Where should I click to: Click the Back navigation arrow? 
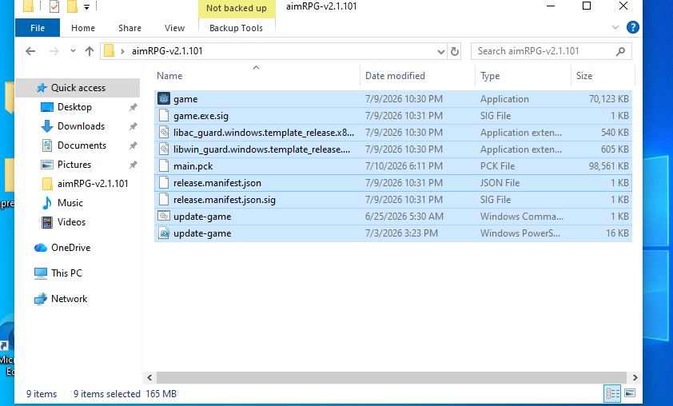(x=30, y=51)
